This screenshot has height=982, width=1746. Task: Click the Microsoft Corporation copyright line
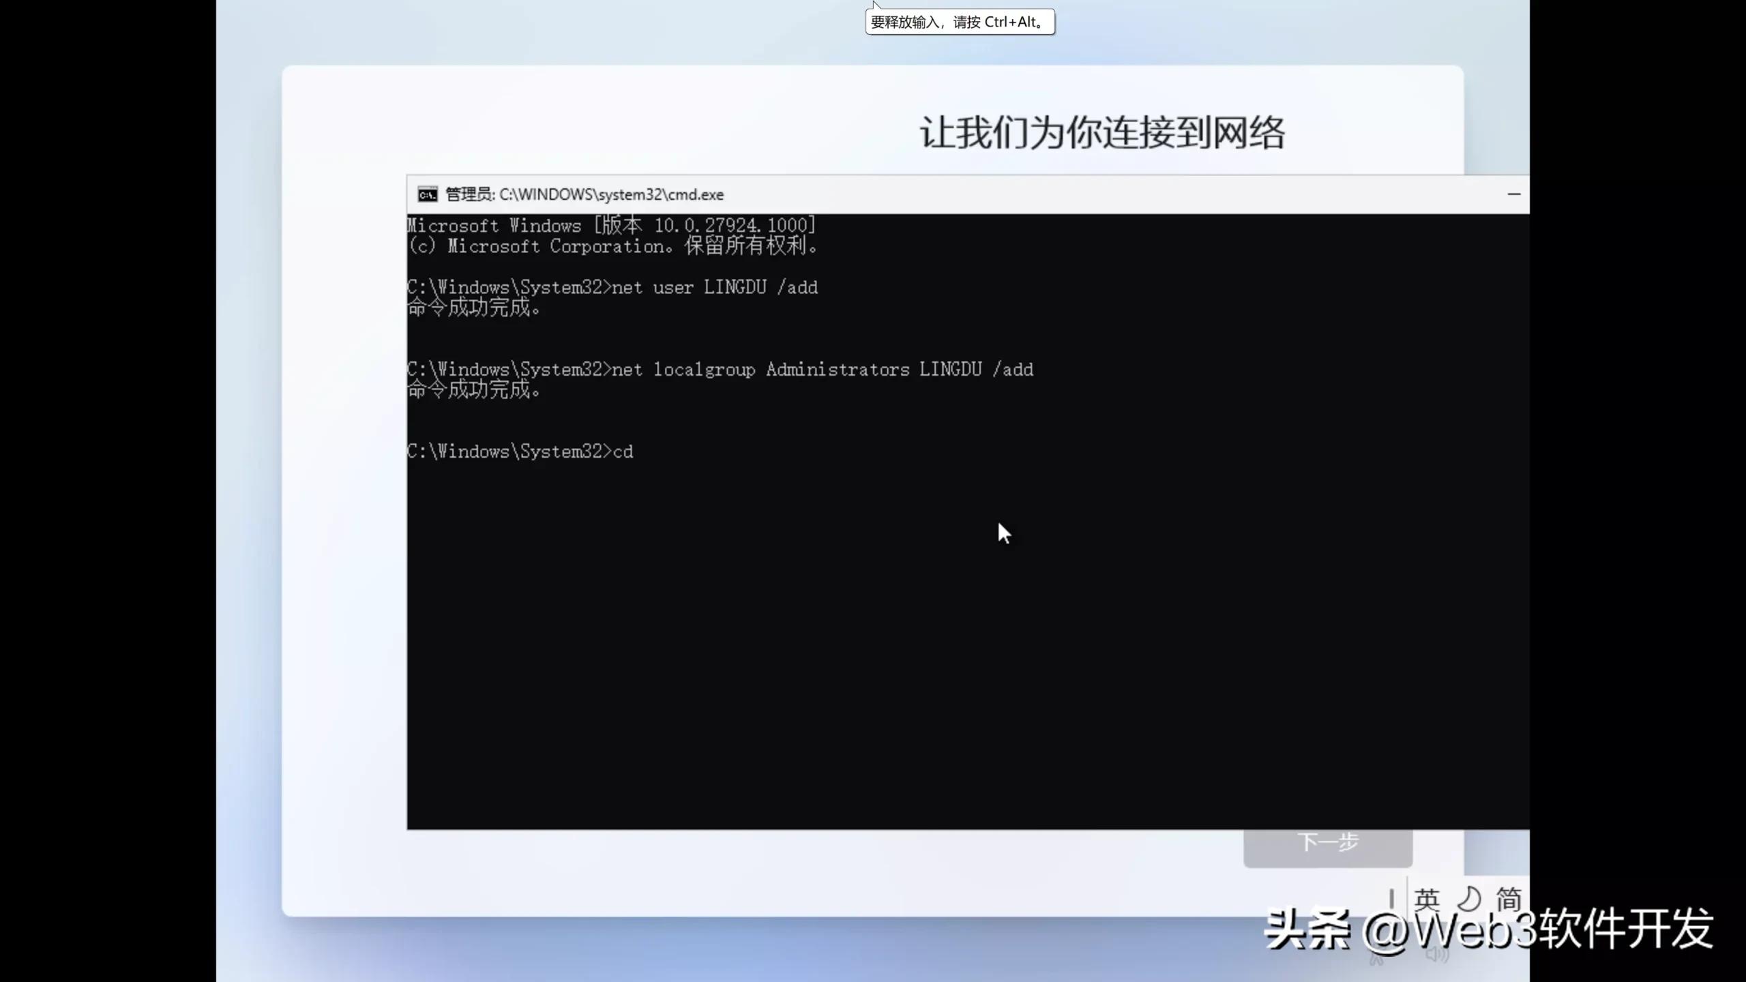[x=615, y=247]
